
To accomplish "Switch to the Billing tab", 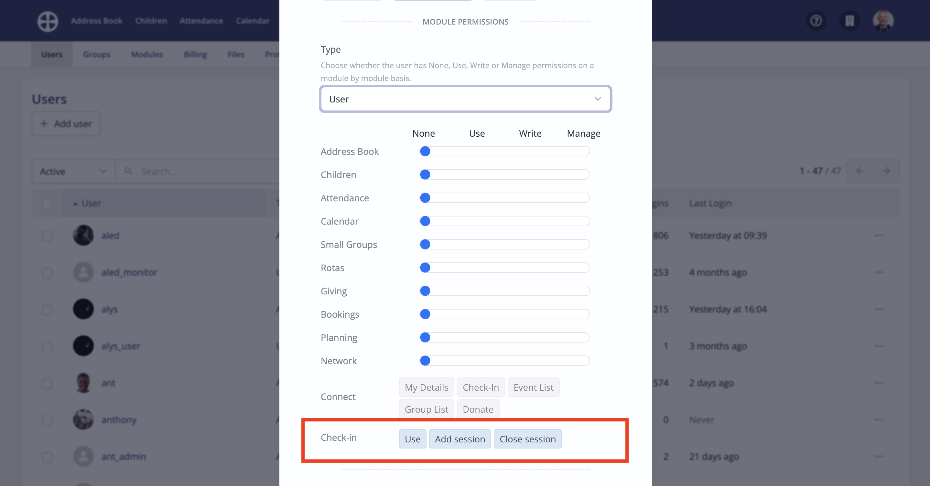I will click(x=195, y=55).
